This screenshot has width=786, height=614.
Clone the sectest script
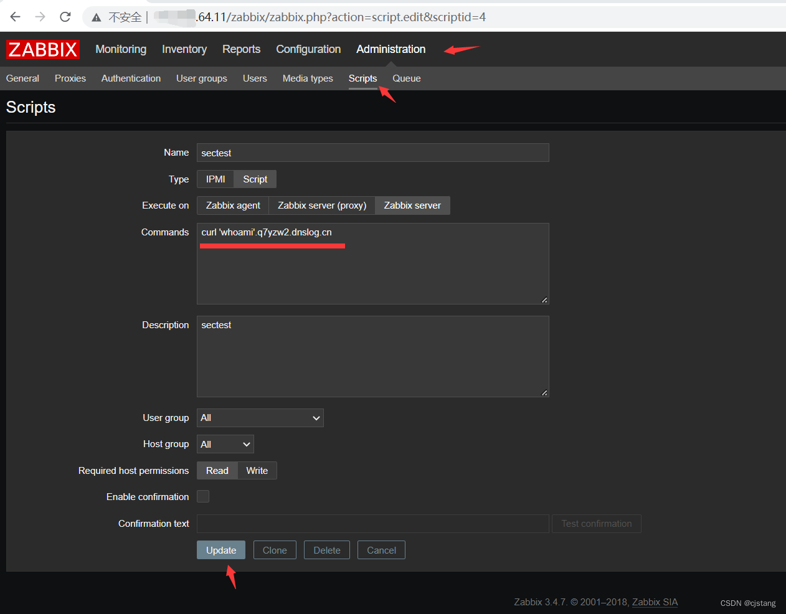coord(275,550)
